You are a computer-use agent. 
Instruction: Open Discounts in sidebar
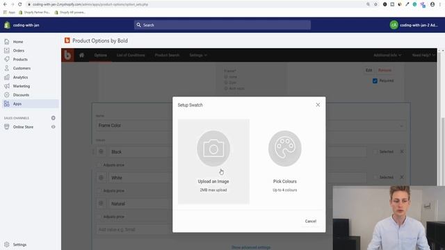21,95
